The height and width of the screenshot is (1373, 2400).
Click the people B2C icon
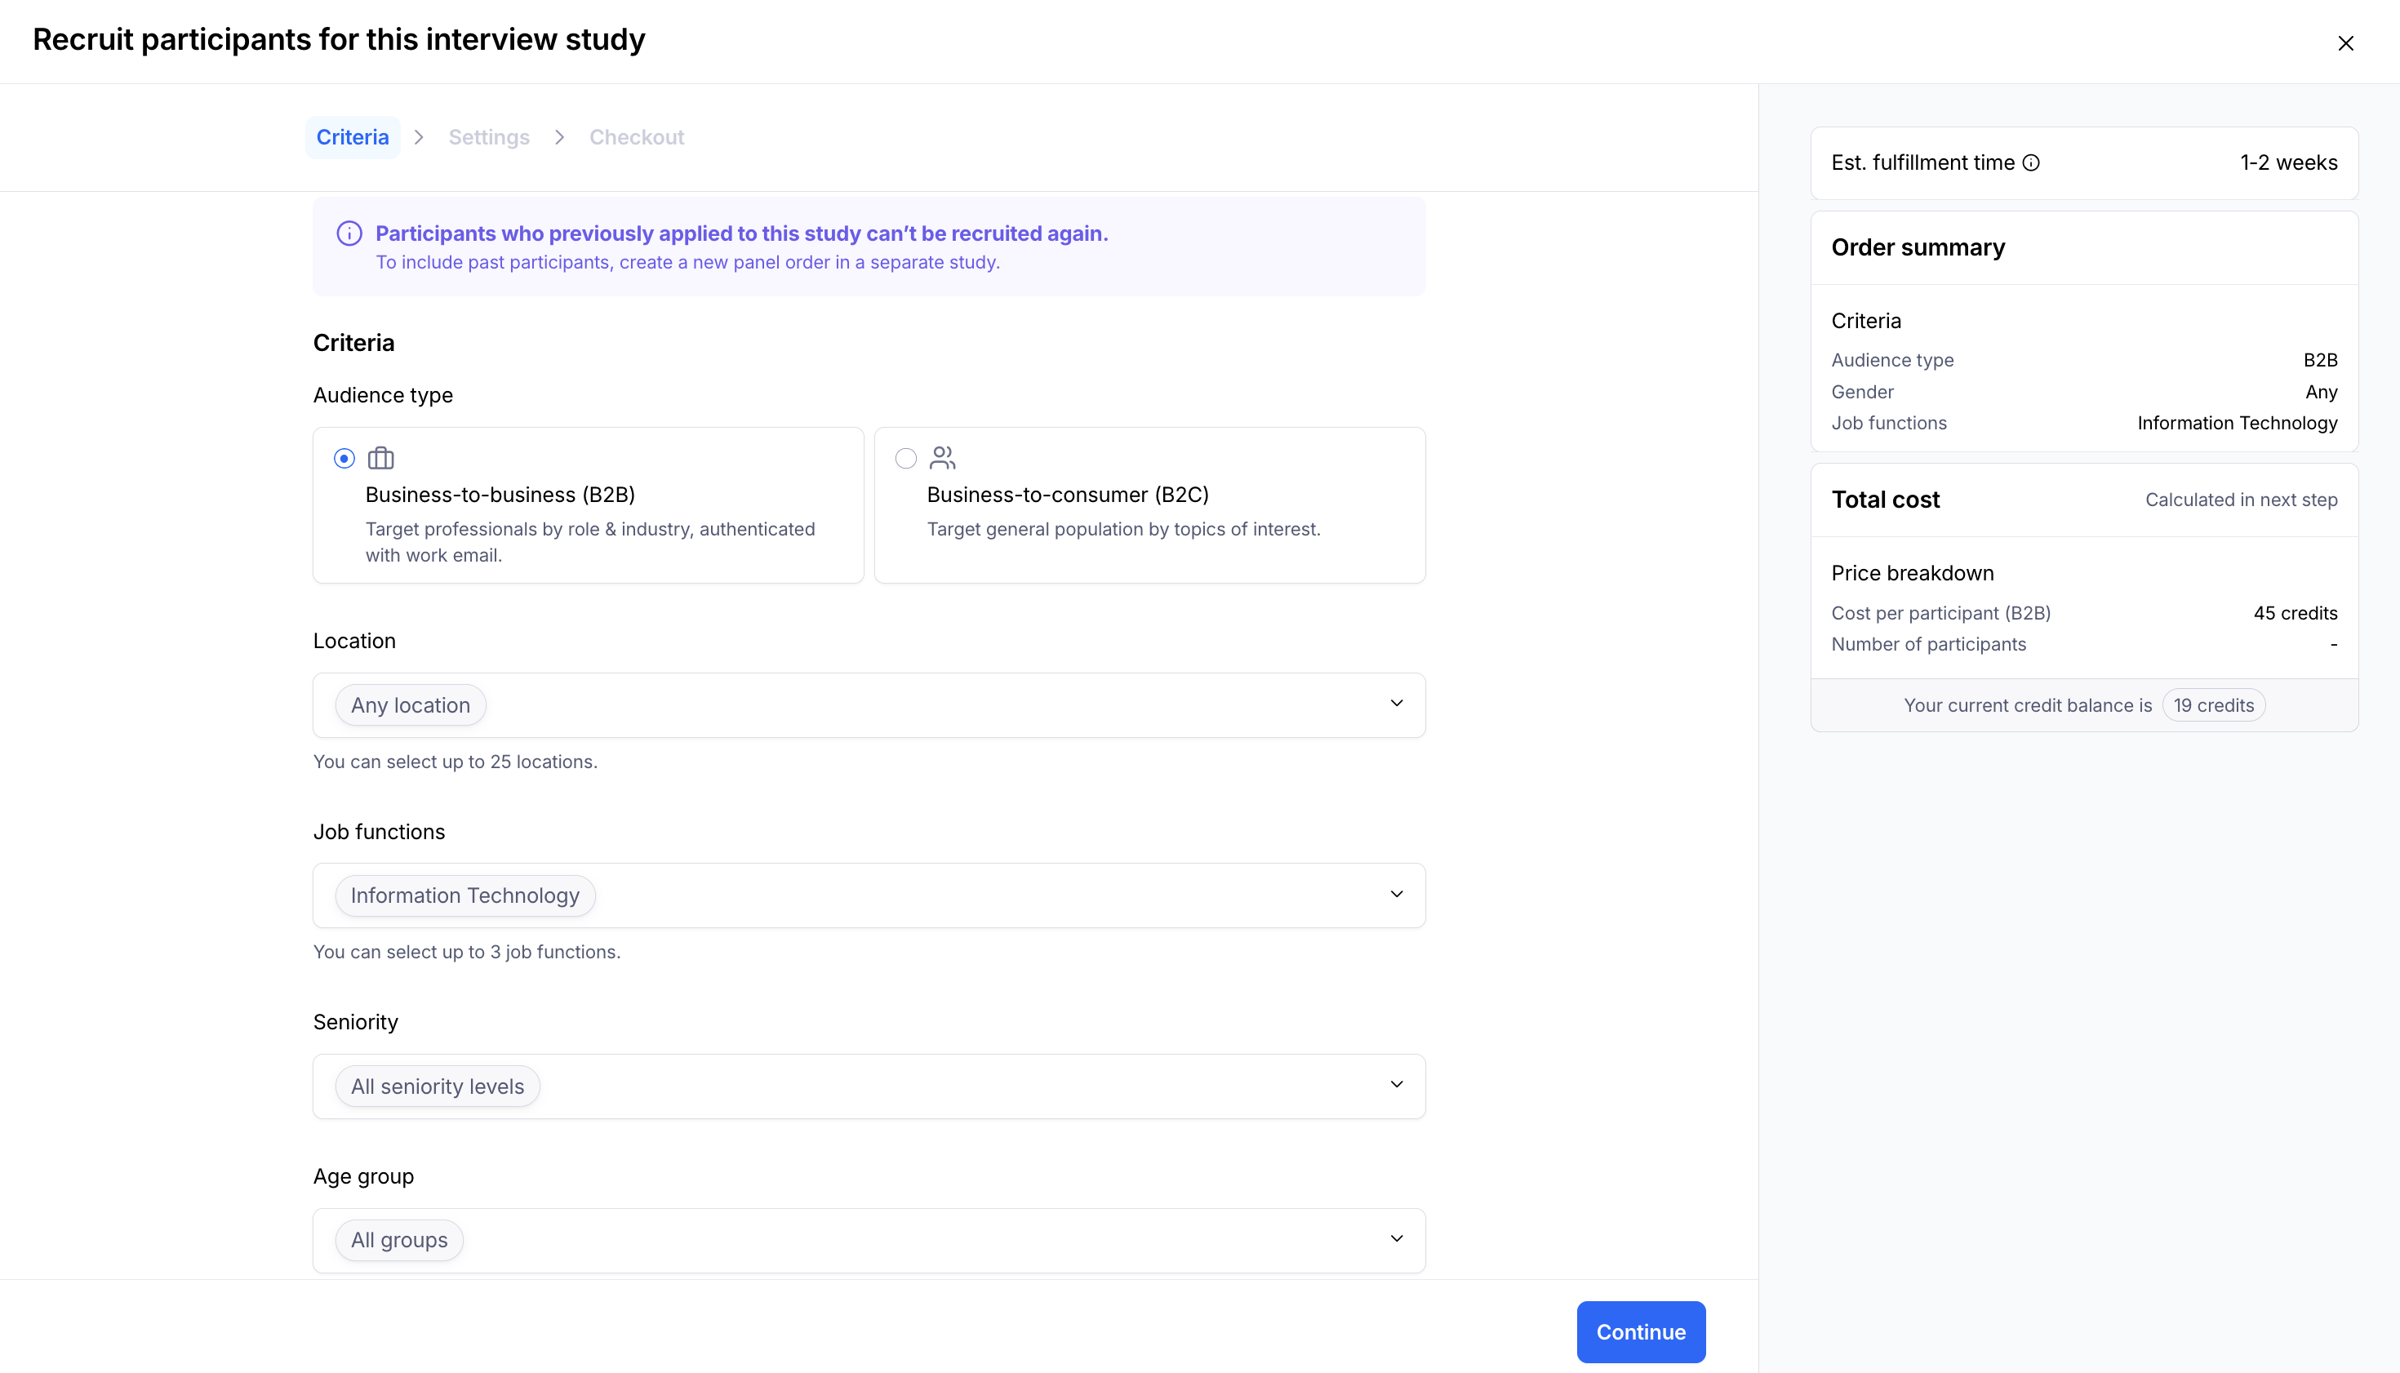click(x=942, y=458)
